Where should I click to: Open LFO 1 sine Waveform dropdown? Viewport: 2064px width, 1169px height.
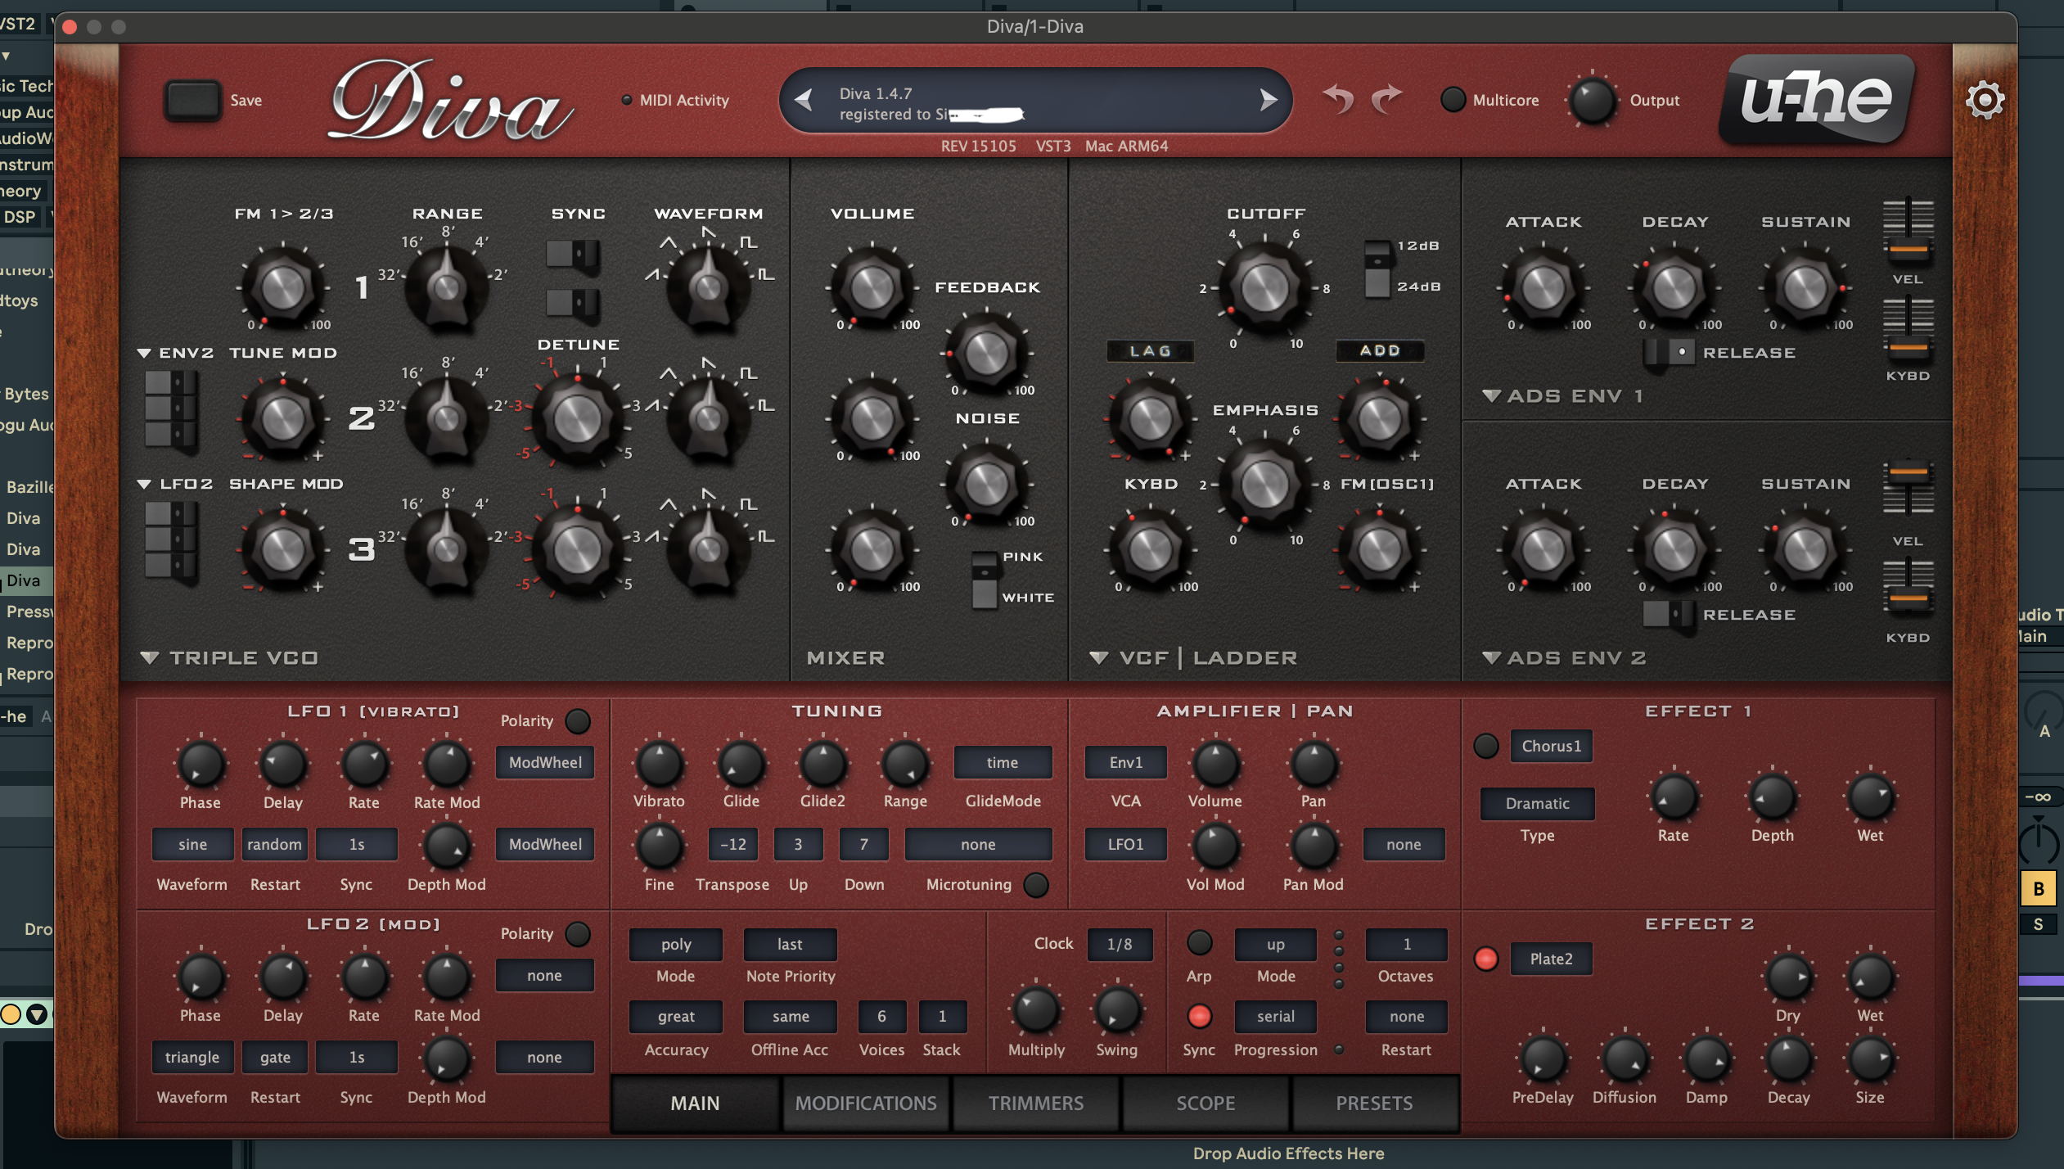[x=193, y=844]
